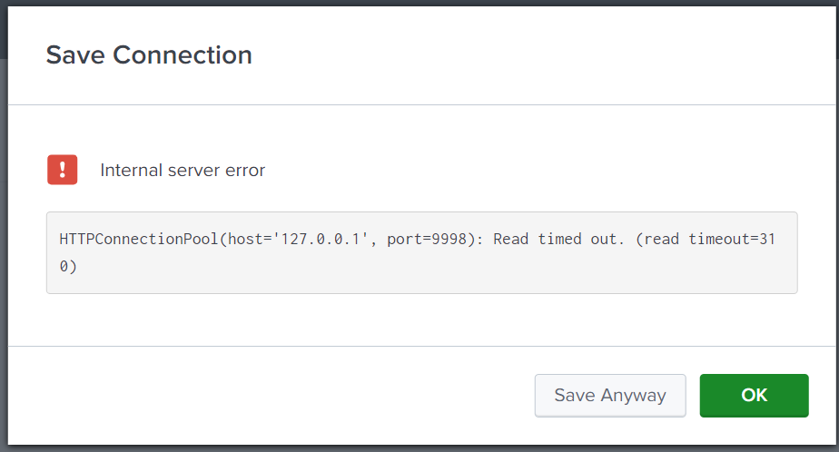Dismiss the error with the green OK button

click(754, 396)
